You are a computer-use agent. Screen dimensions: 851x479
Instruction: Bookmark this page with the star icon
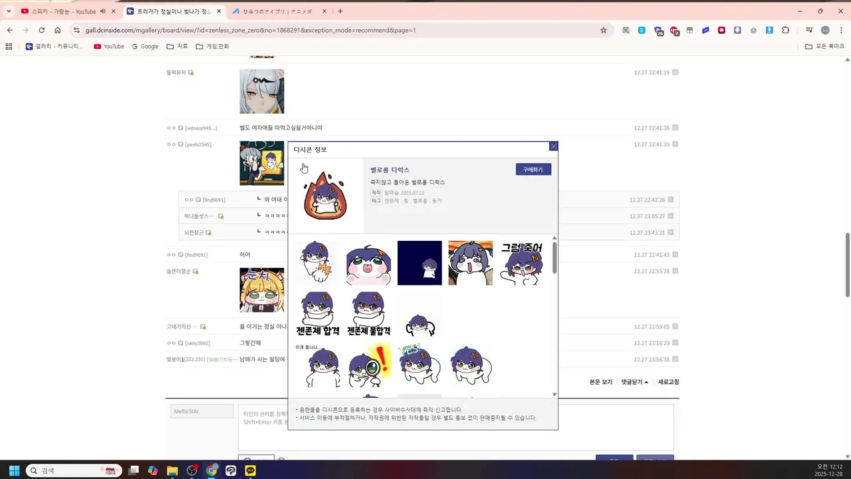coord(604,30)
